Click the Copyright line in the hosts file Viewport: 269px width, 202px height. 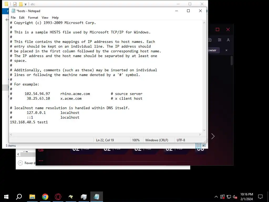[x=53, y=23]
